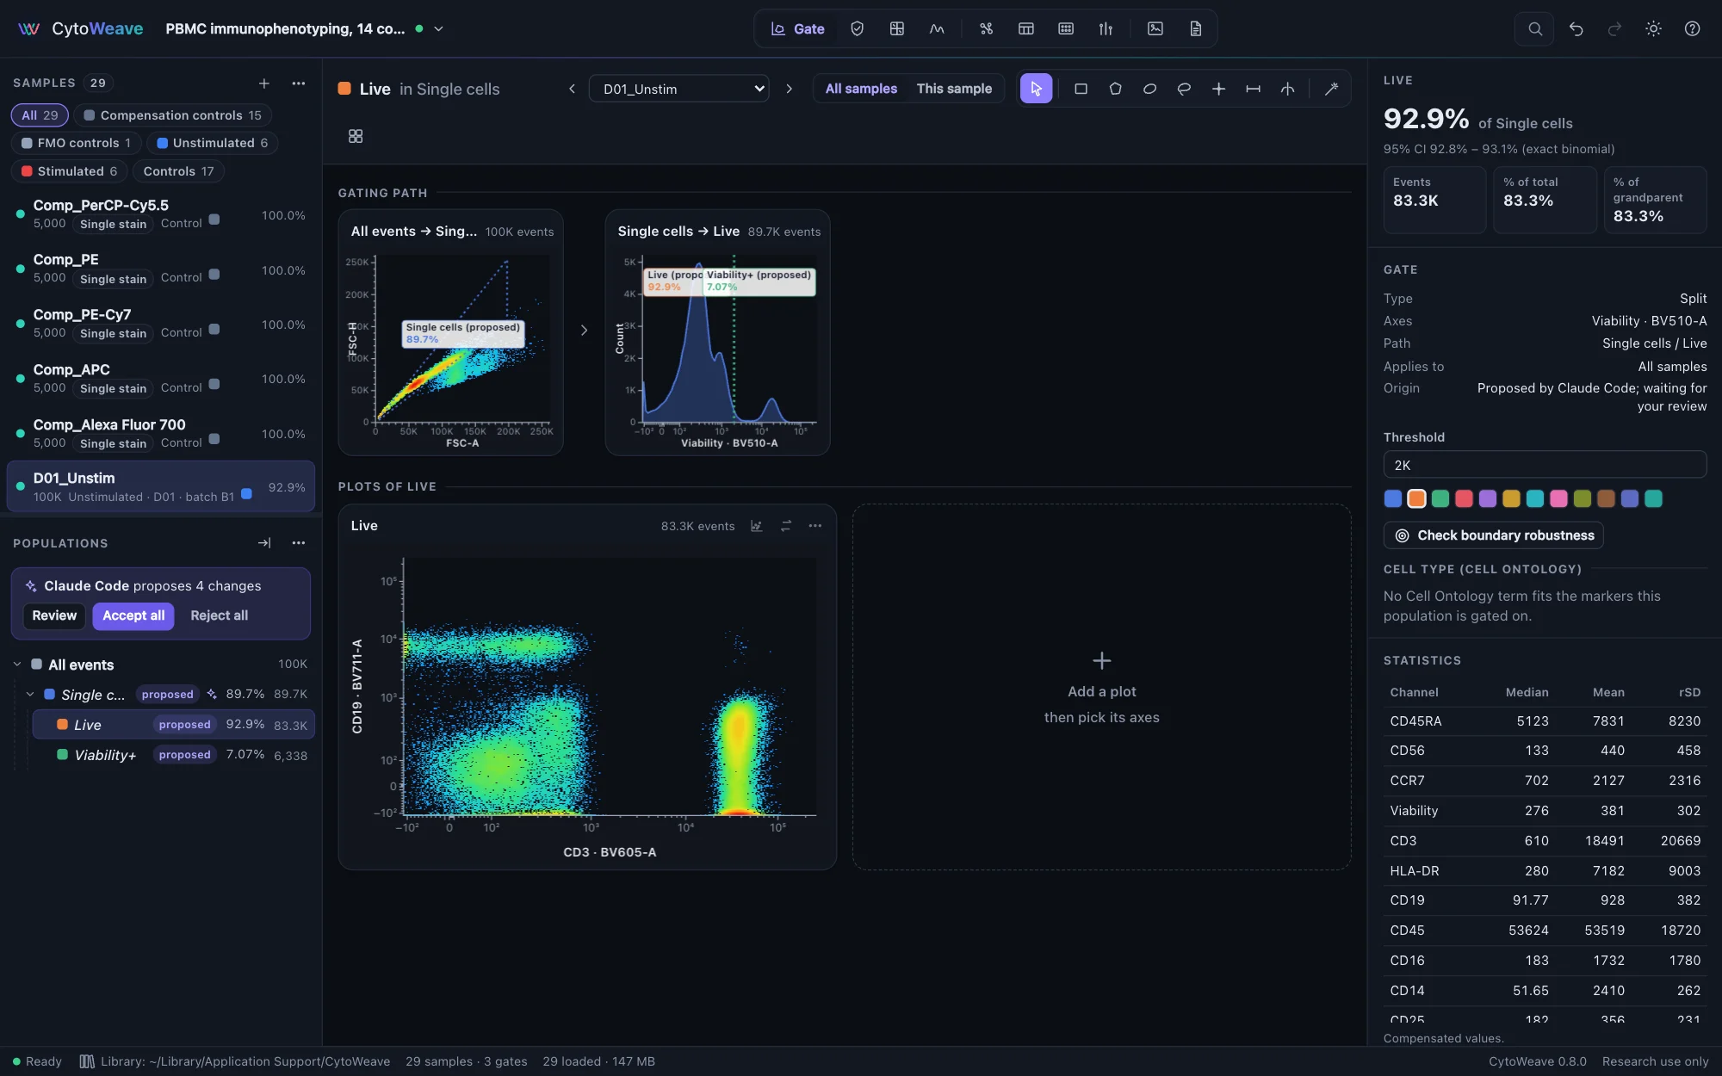
Task: Open the shield checkmark view in top toolbar
Action: click(x=857, y=28)
